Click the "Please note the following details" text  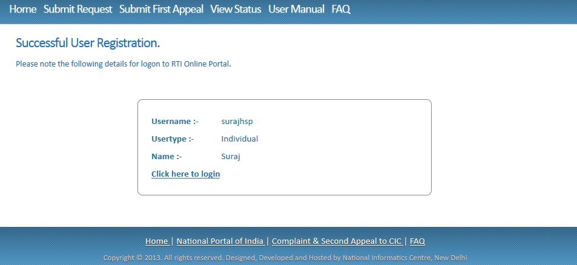(x=124, y=64)
